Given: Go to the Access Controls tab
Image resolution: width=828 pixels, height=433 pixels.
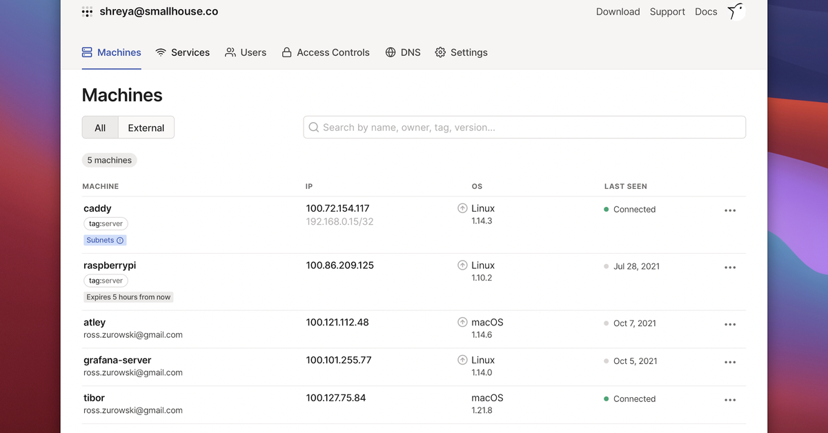Looking at the screenshot, I should click(326, 52).
